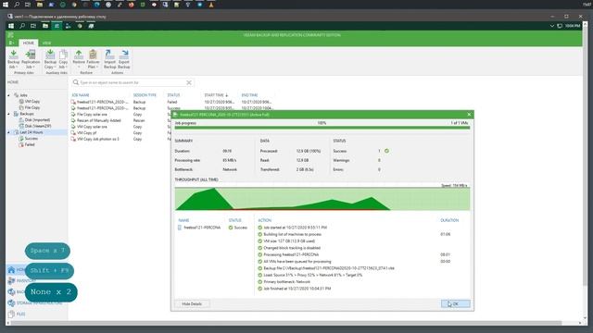
Task: Open the Storage Infrastructure view
Action: 35,302
